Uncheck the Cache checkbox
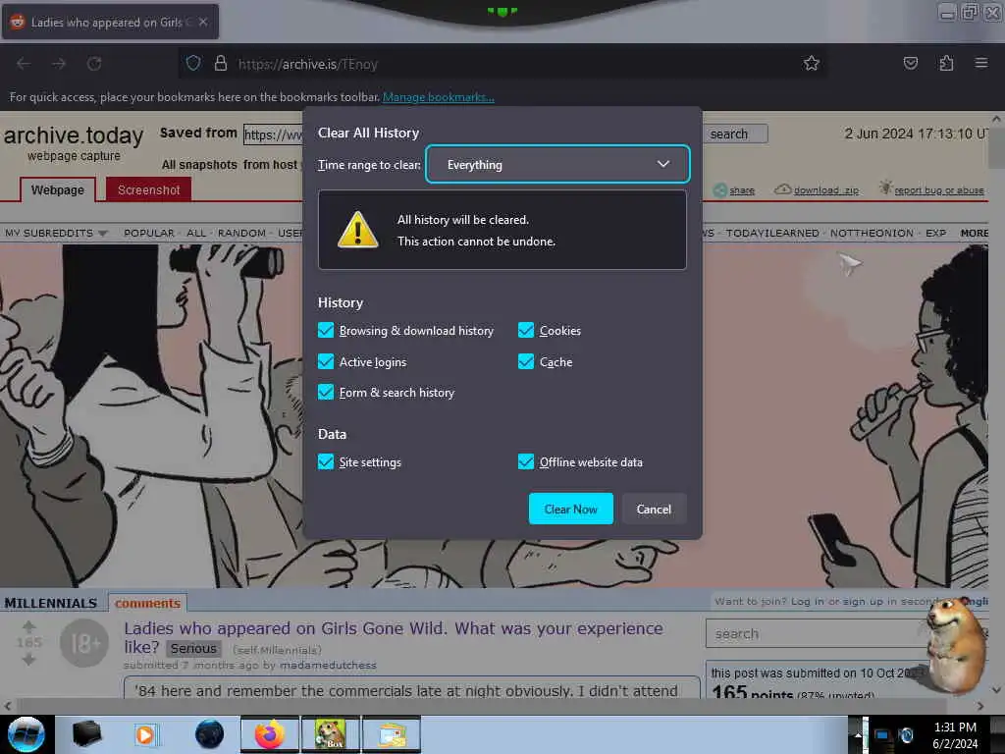Screen dimensions: 1005x754 [526, 361]
